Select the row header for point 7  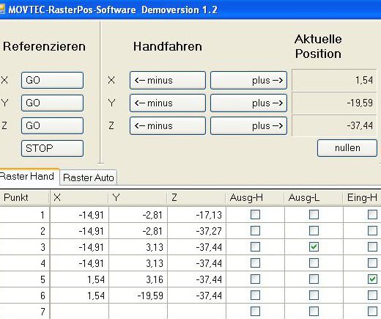[24, 312]
